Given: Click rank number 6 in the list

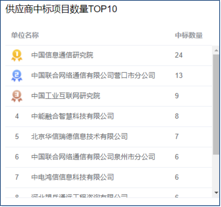Looking at the screenshot, I should pos(17,157).
